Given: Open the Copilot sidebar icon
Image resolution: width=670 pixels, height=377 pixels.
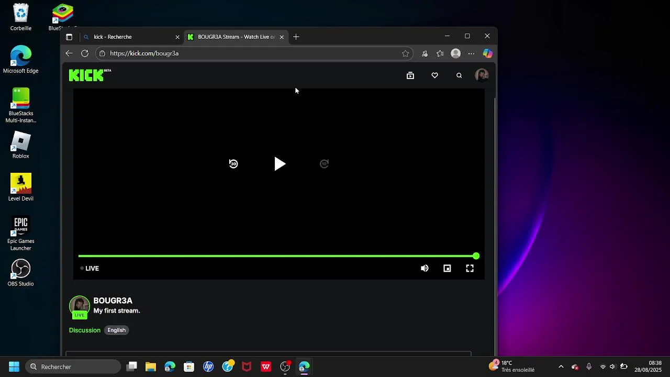Looking at the screenshot, I should click(x=488, y=53).
